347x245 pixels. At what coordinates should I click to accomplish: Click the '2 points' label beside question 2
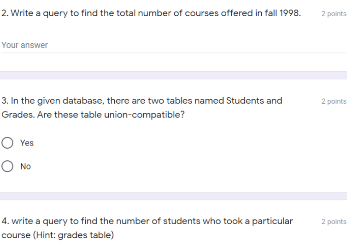click(334, 14)
